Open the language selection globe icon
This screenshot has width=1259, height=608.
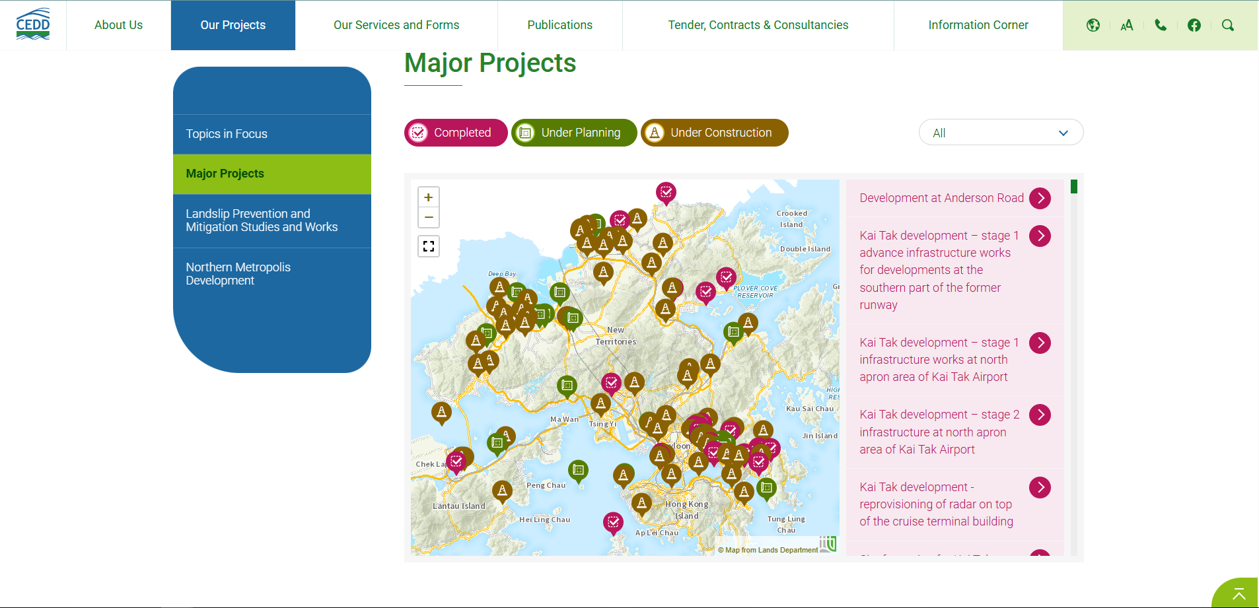point(1093,25)
